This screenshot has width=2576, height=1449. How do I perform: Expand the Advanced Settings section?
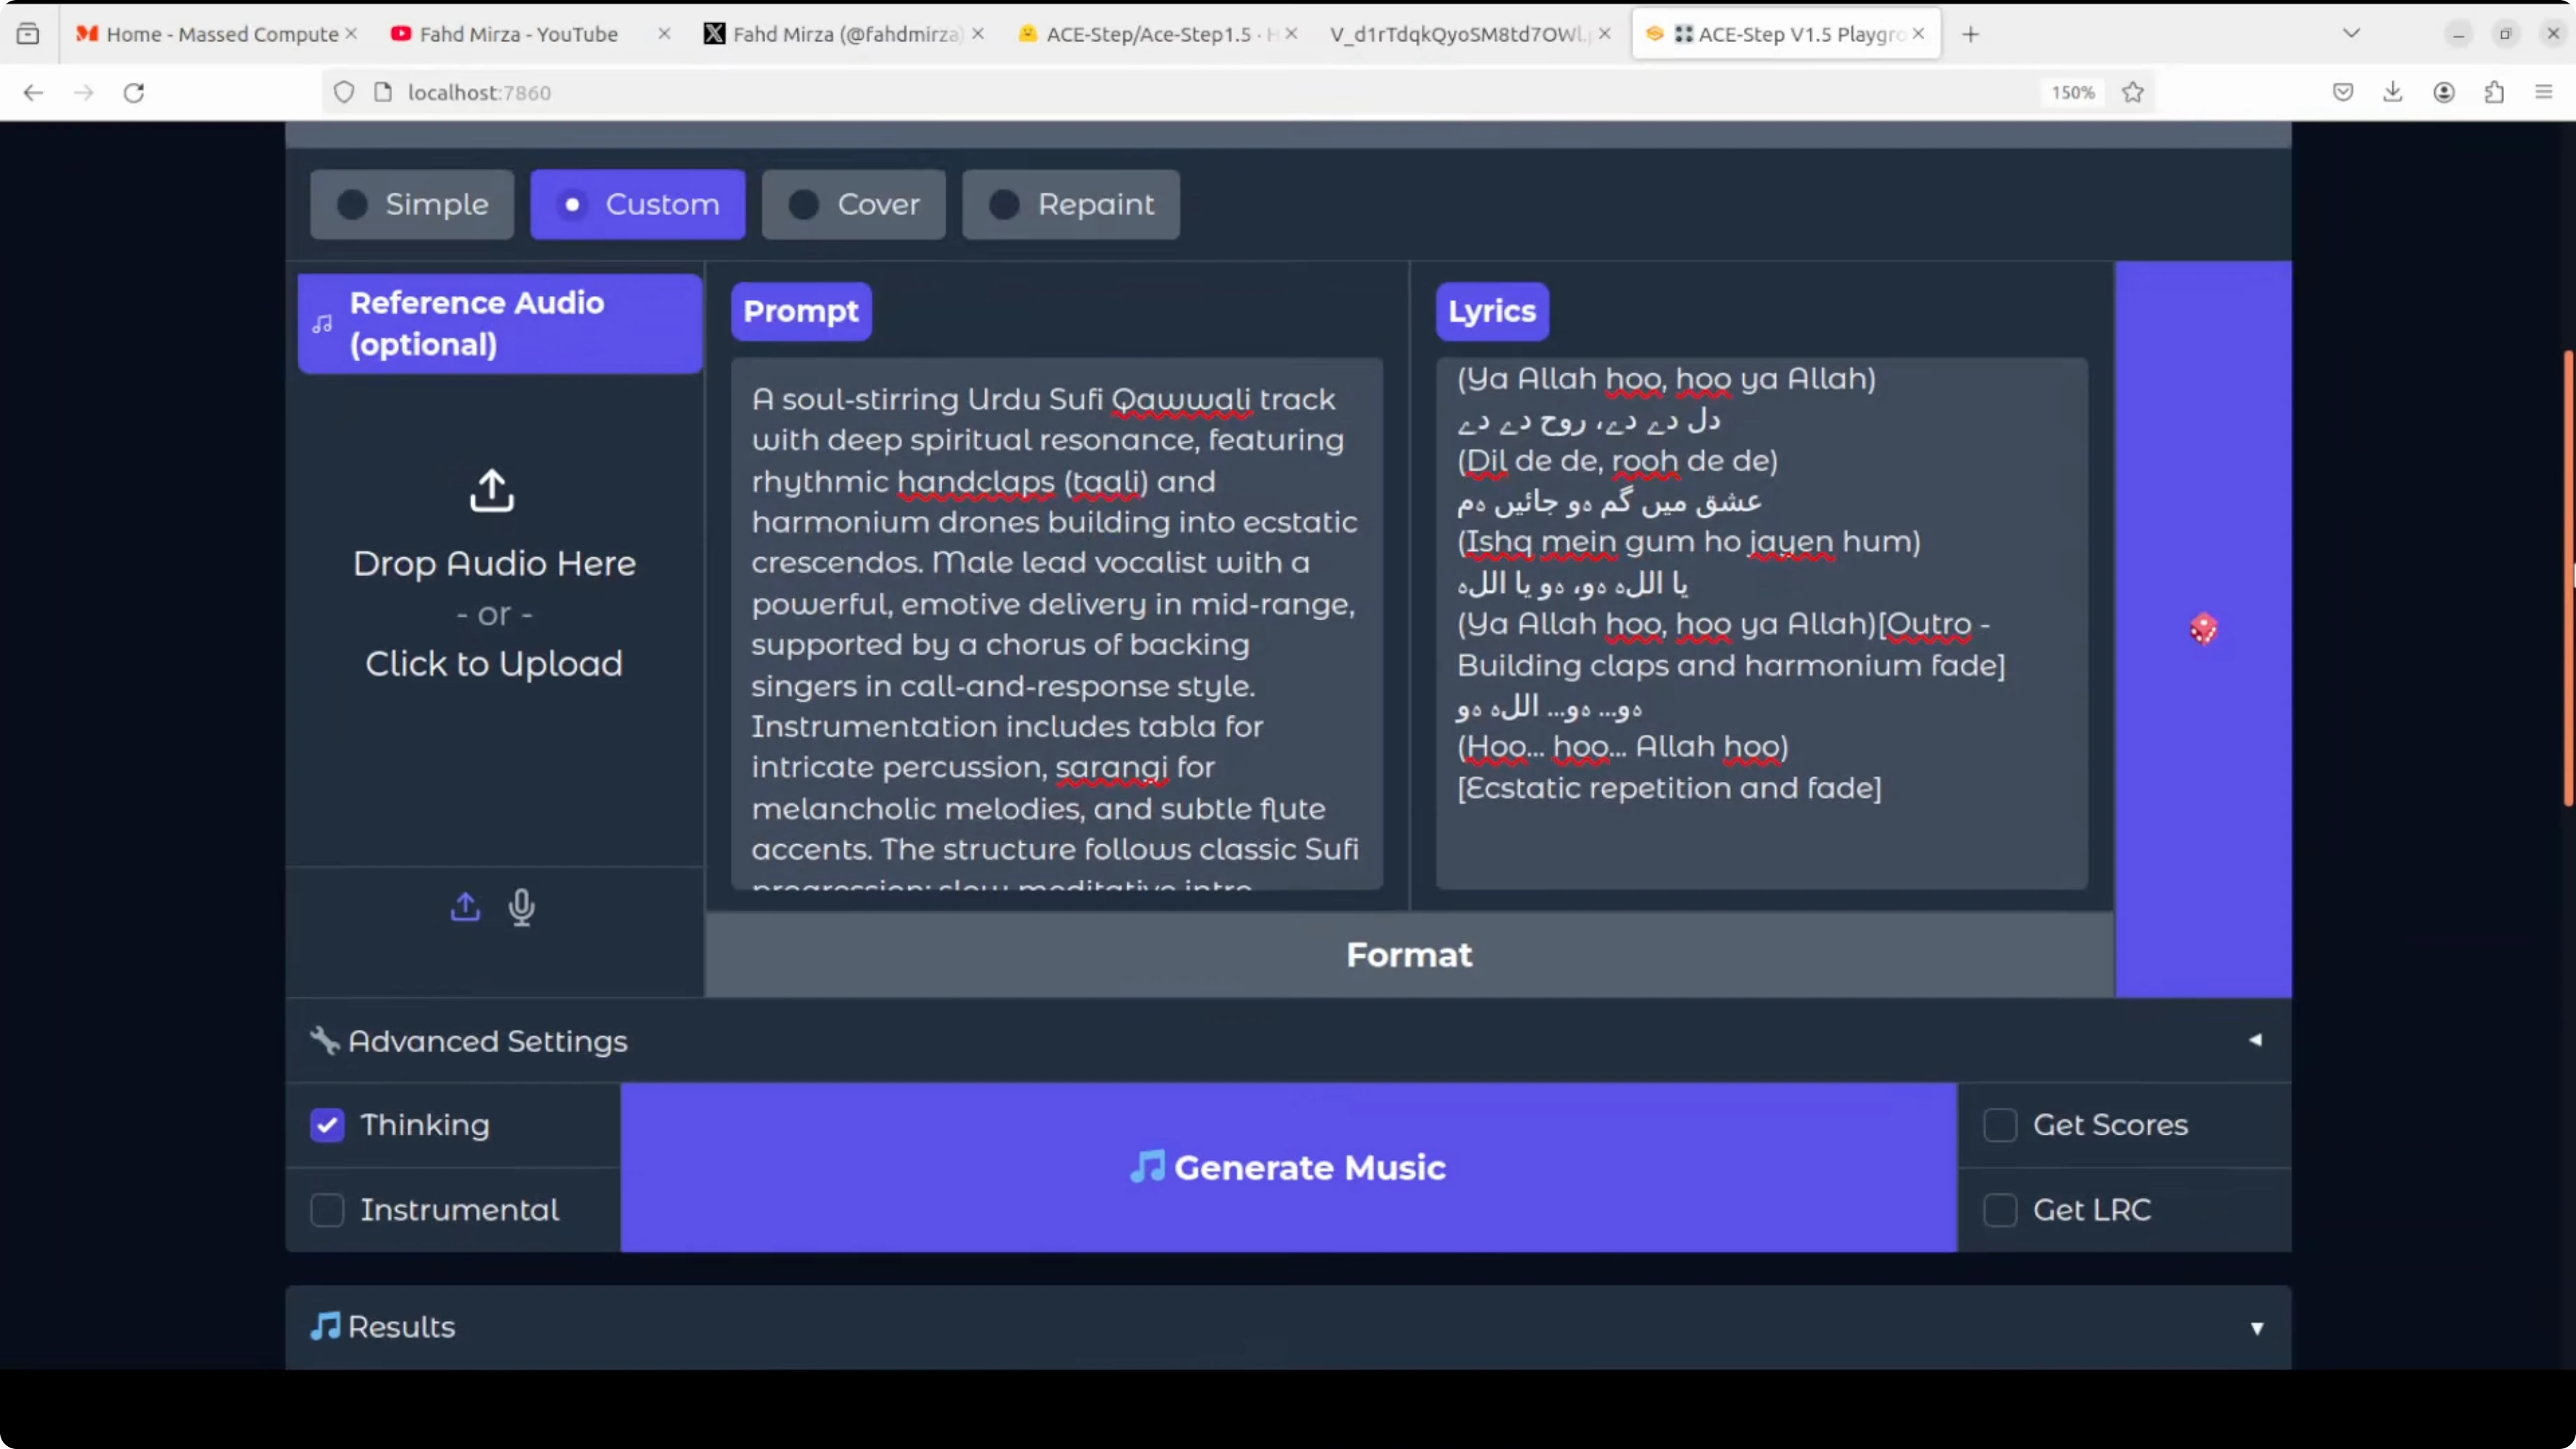1288,1041
